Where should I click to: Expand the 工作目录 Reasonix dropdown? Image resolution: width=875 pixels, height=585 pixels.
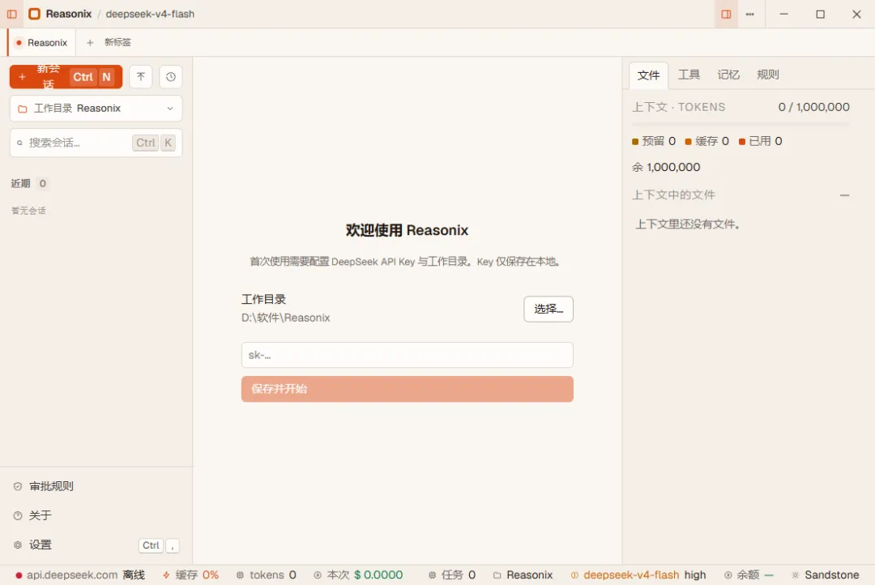pos(96,109)
